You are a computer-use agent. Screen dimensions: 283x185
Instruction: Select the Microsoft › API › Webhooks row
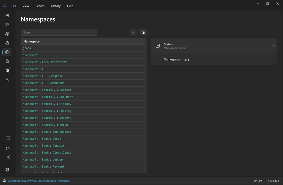[82, 83]
